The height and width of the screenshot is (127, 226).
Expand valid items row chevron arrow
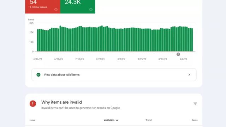189,75
